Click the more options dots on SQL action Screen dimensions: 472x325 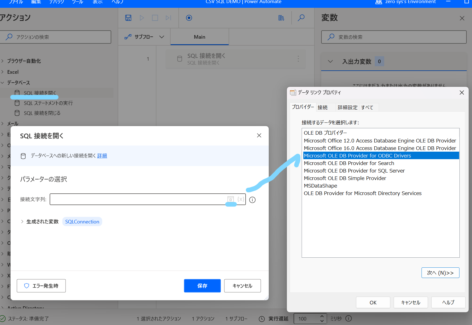click(x=298, y=59)
